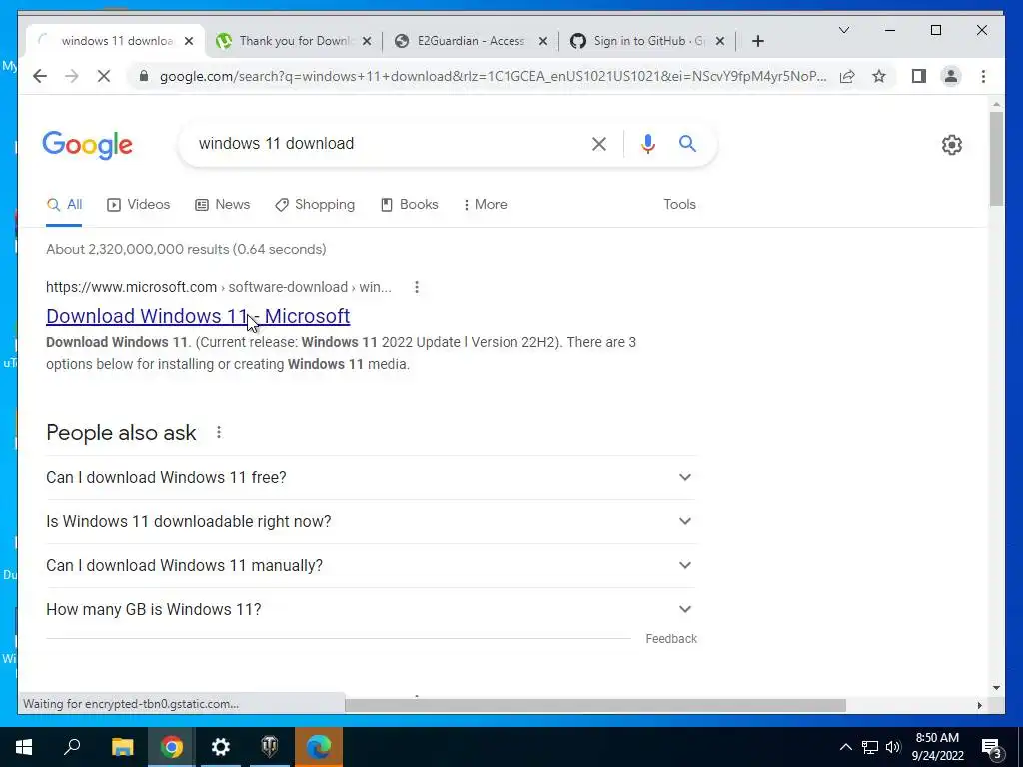Open File Explorer from the taskbar

coord(122,747)
